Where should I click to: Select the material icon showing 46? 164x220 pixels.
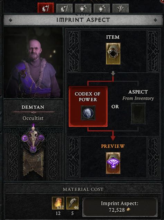[72, 203]
